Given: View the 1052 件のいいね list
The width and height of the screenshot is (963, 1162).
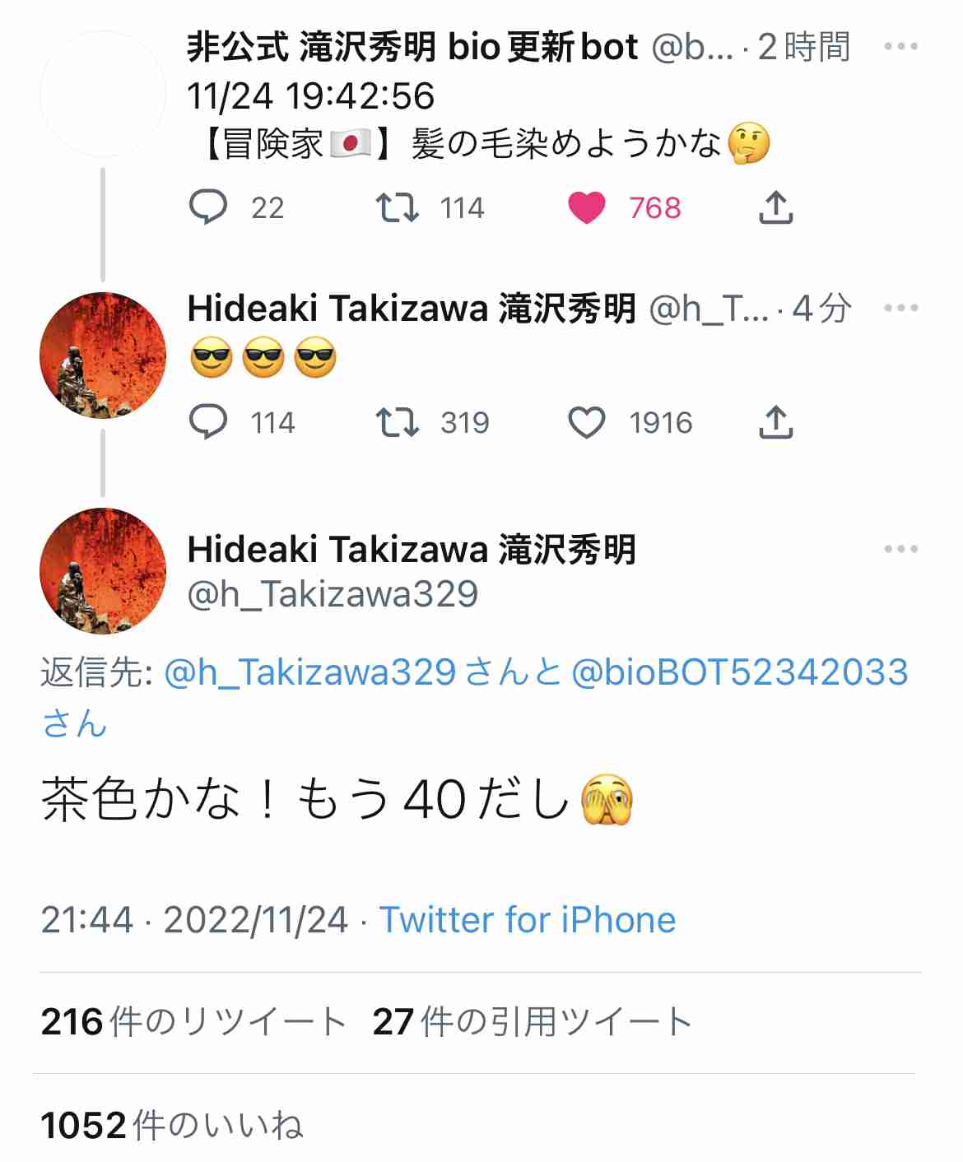Looking at the screenshot, I should coord(172,1125).
